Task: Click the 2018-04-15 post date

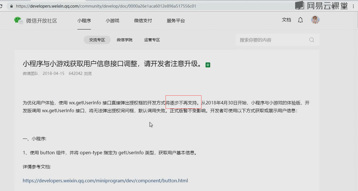Action: pos(54,73)
